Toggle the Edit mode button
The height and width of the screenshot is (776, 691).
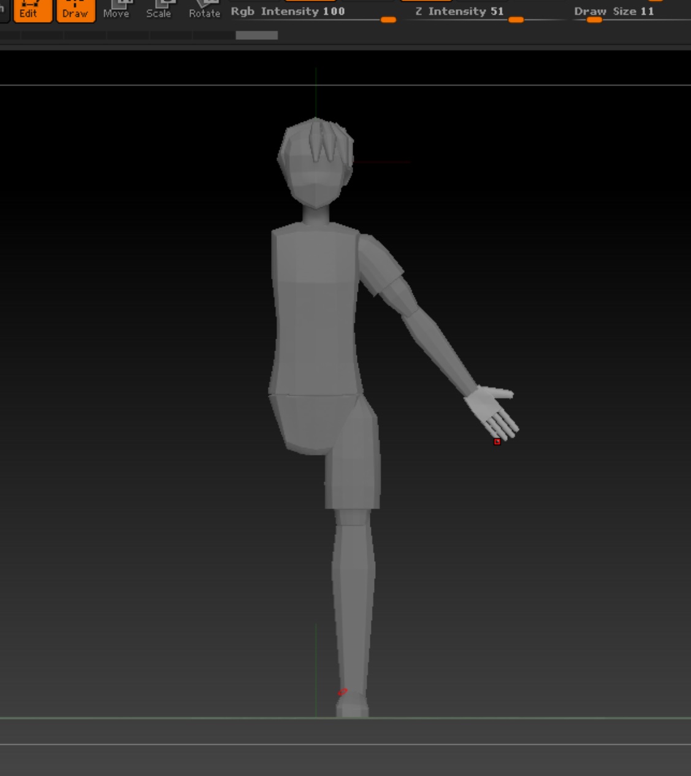pos(32,10)
